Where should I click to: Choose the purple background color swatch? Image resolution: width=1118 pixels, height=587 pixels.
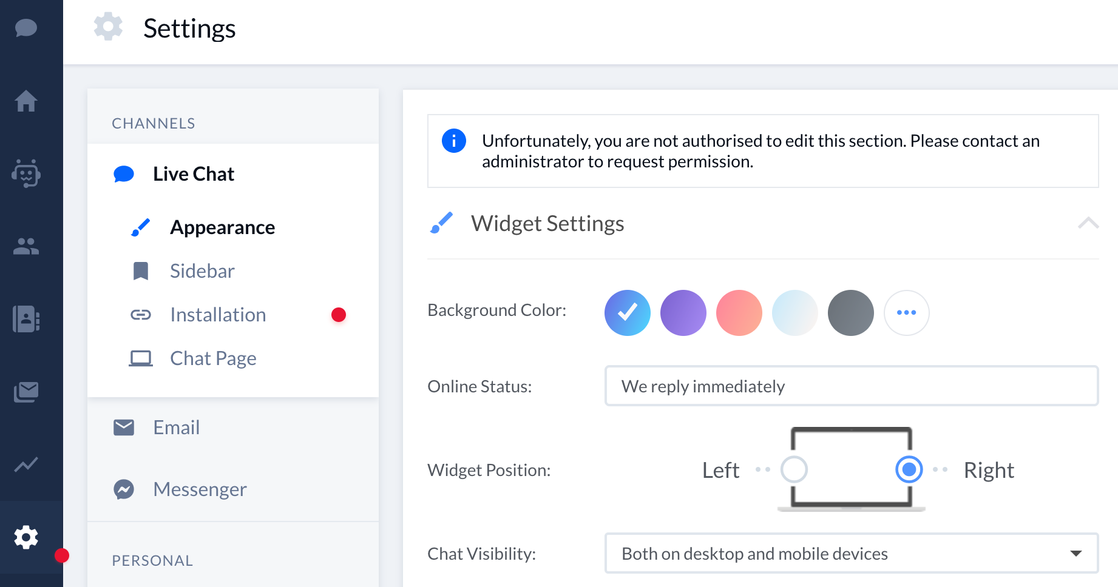coord(683,313)
